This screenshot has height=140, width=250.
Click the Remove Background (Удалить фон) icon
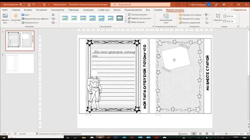[x=5, y=16]
